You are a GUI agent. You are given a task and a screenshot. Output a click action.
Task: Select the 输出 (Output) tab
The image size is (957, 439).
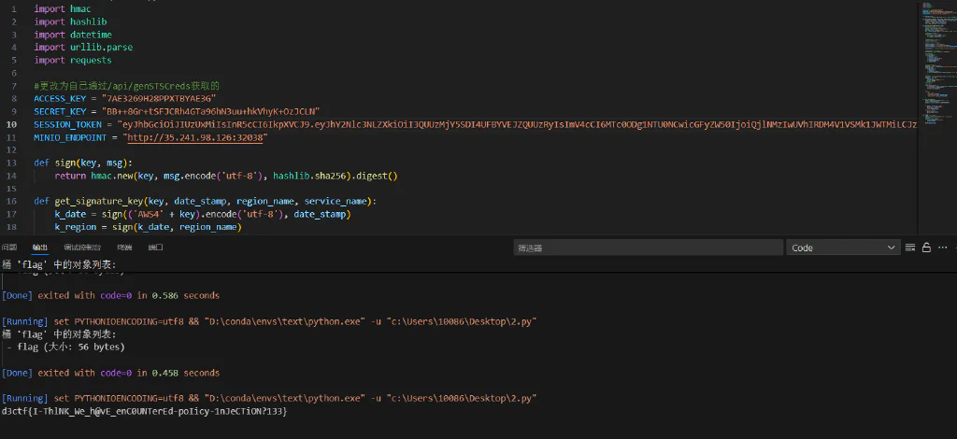click(x=39, y=248)
